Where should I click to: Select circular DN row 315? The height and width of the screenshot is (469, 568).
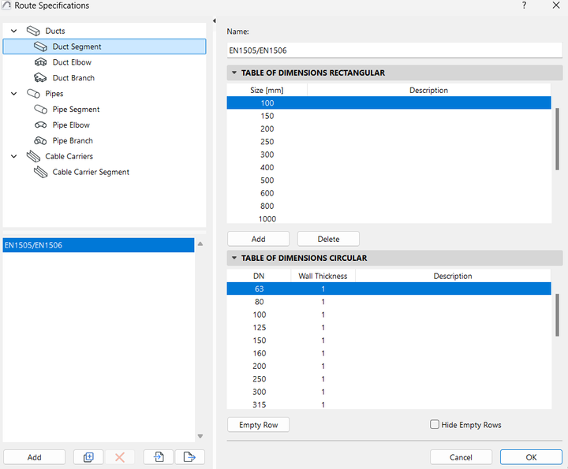[389, 404]
